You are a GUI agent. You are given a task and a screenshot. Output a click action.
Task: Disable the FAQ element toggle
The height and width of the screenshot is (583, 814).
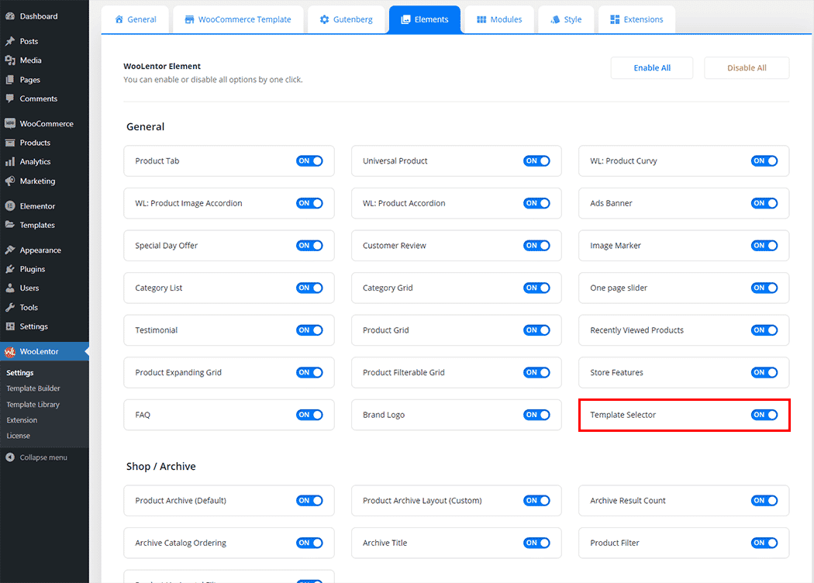[309, 415]
